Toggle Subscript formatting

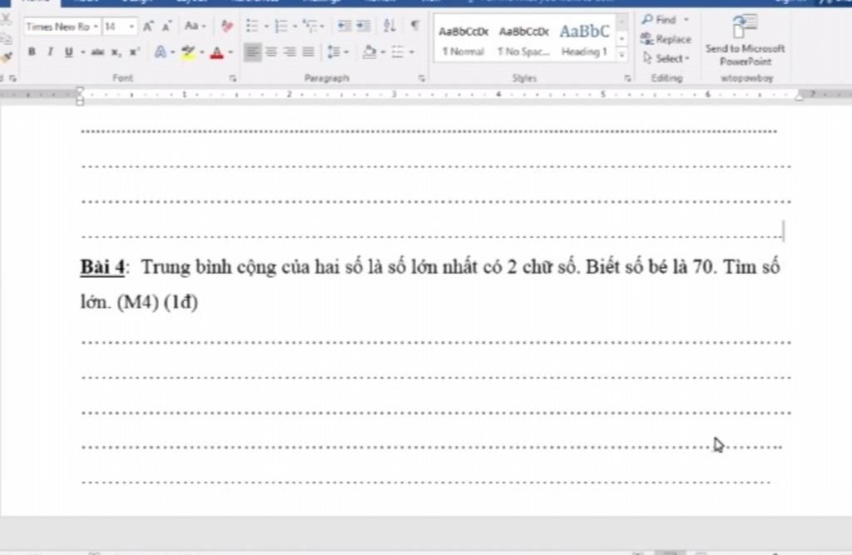[x=116, y=52]
